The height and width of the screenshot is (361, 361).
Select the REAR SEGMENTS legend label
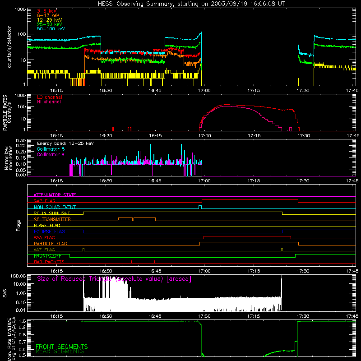60,352
